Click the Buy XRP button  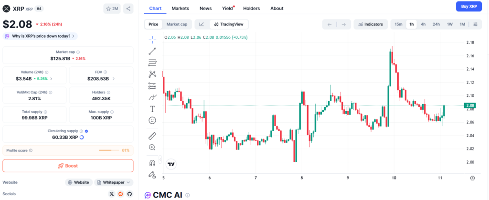[x=468, y=6]
